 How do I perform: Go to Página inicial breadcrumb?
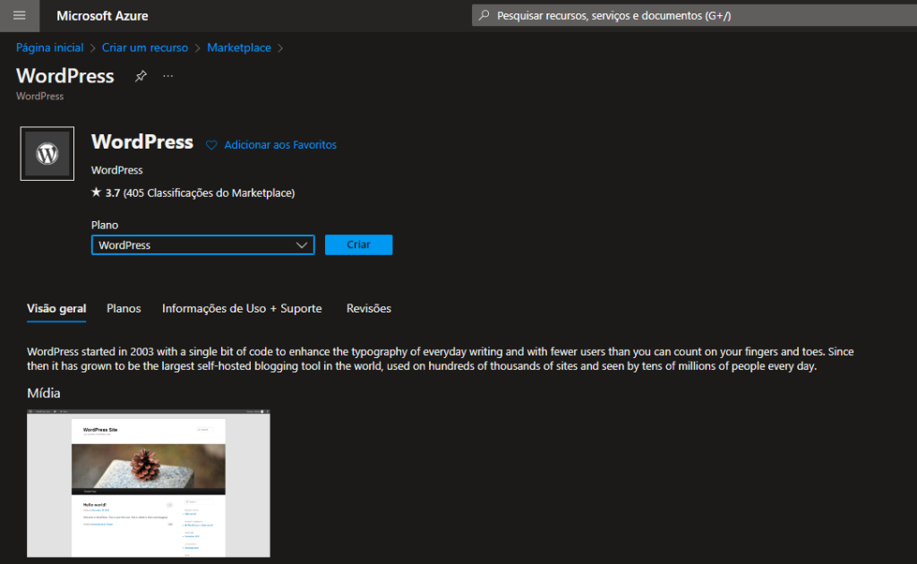point(50,48)
